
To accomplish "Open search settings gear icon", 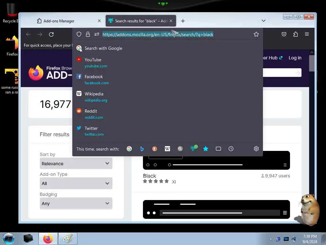I will pos(256,149).
